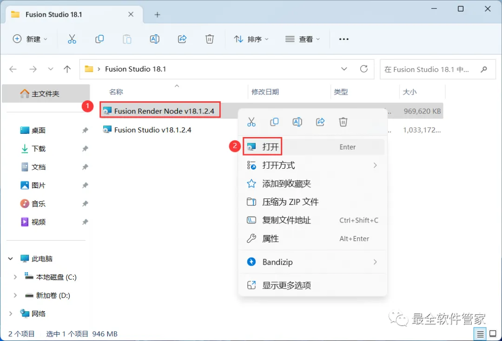Click the Paste icon in the top toolbar
Screen dimensions: 502x341
(127, 39)
